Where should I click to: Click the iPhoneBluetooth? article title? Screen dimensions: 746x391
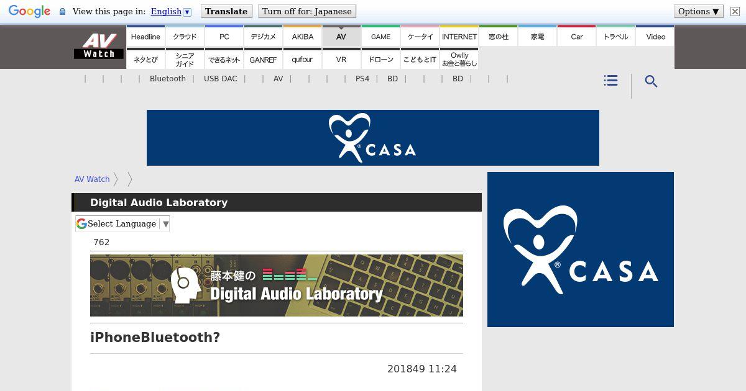[x=155, y=338]
